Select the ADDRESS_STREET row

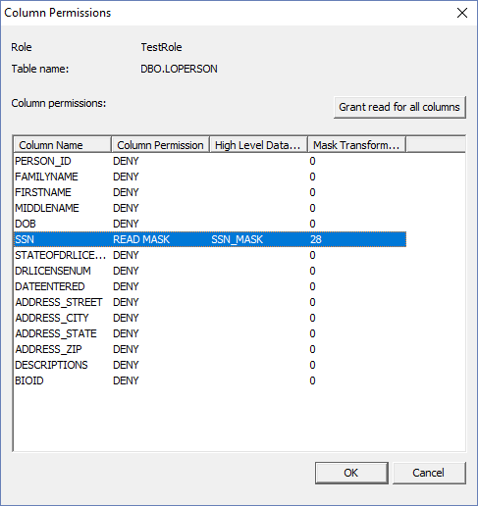(210, 302)
